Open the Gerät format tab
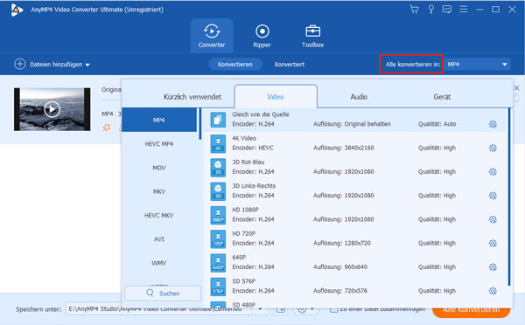Image resolution: width=525 pixels, height=325 pixels. click(442, 97)
